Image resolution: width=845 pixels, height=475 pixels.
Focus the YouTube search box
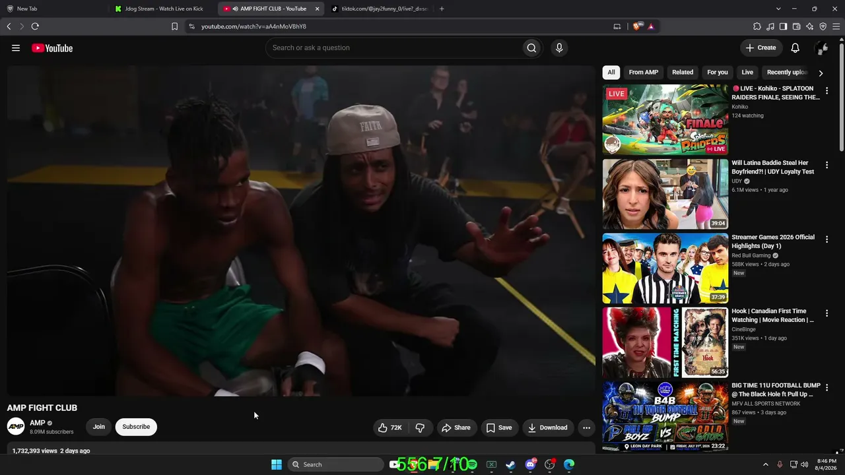tap(393, 47)
